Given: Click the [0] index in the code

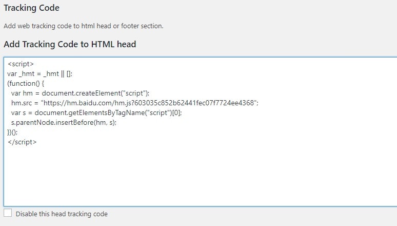Looking at the screenshot, I should (176, 112).
